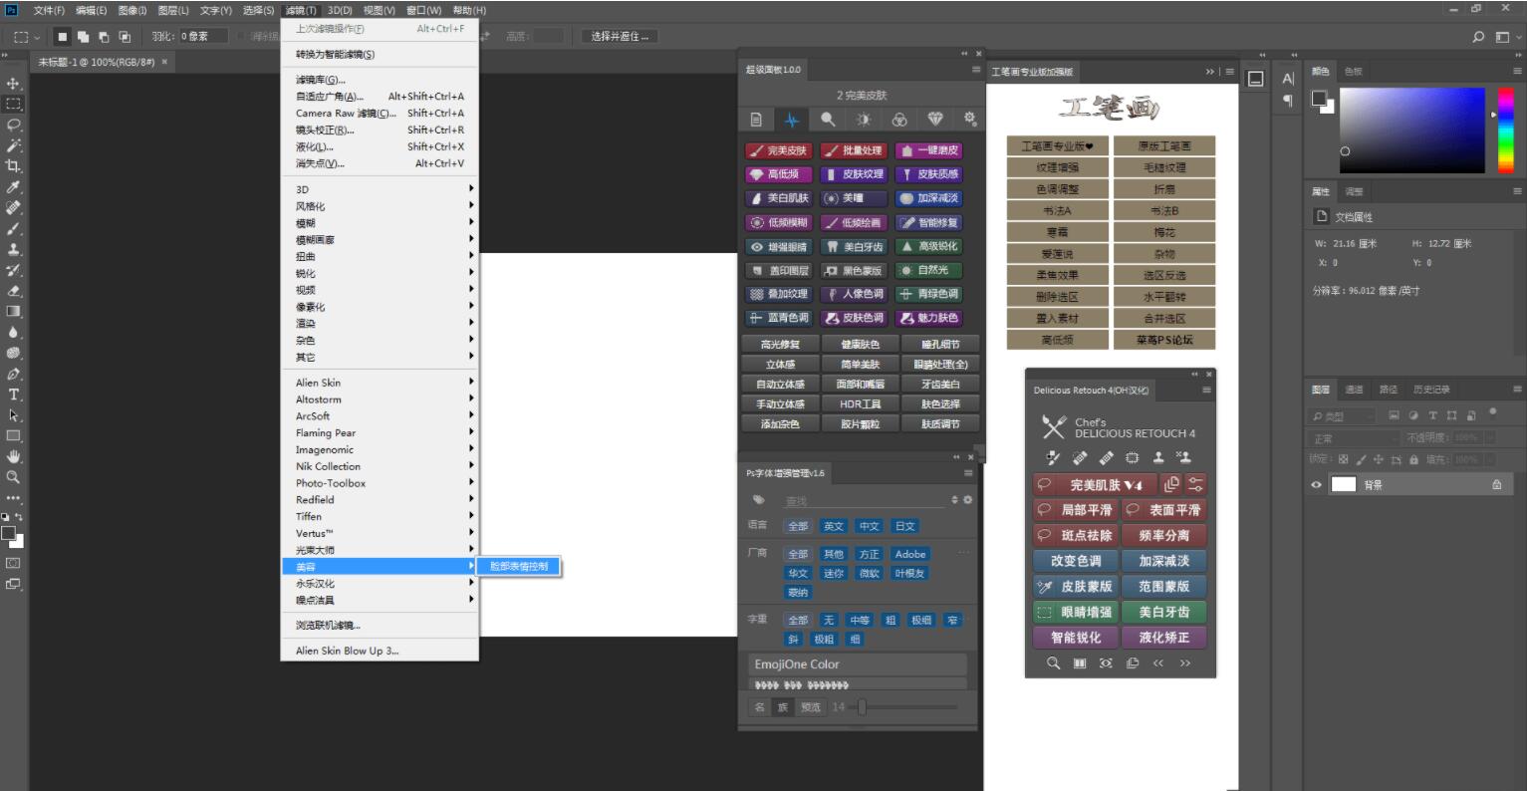Choose 液化(L) from filter menu
Screen dimensions: 1527x791
pos(380,146)
